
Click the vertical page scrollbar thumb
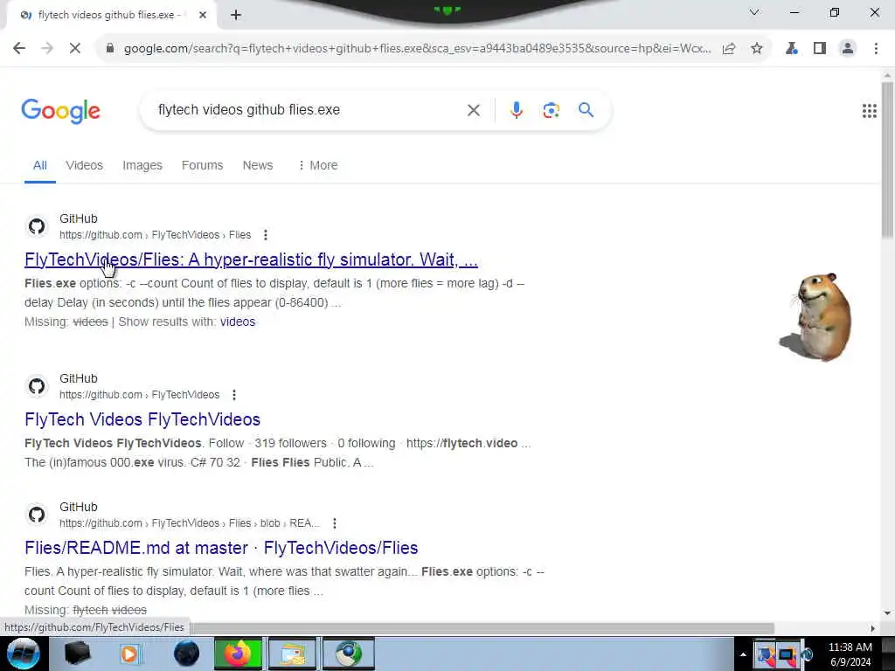click(887, 160)
